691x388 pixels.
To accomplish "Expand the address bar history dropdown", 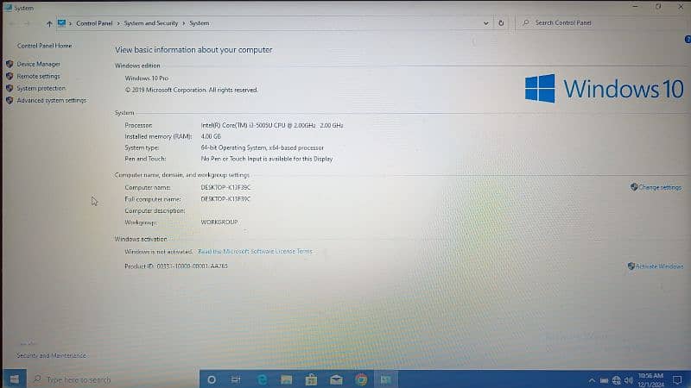I will [485, 23].
